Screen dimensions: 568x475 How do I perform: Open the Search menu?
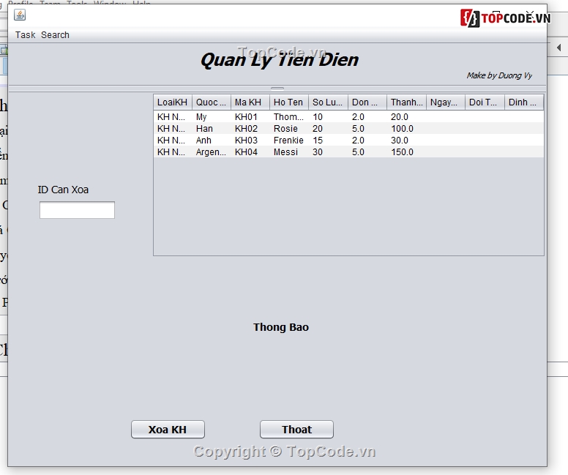tap(55, 35)
